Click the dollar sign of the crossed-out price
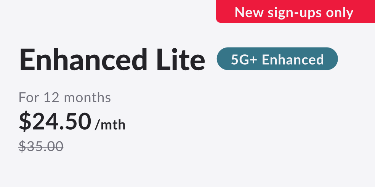The width and height of the screenshot is (375, 187). pyautogui.click(x=22, y=146)
